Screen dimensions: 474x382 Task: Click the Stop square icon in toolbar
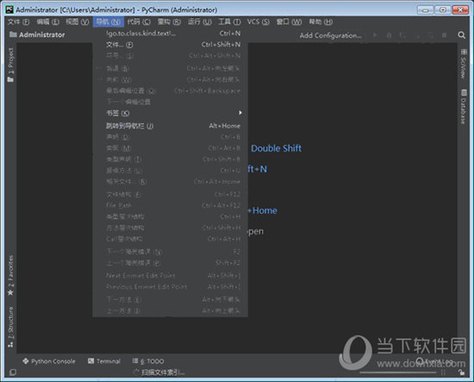[445, 35]
